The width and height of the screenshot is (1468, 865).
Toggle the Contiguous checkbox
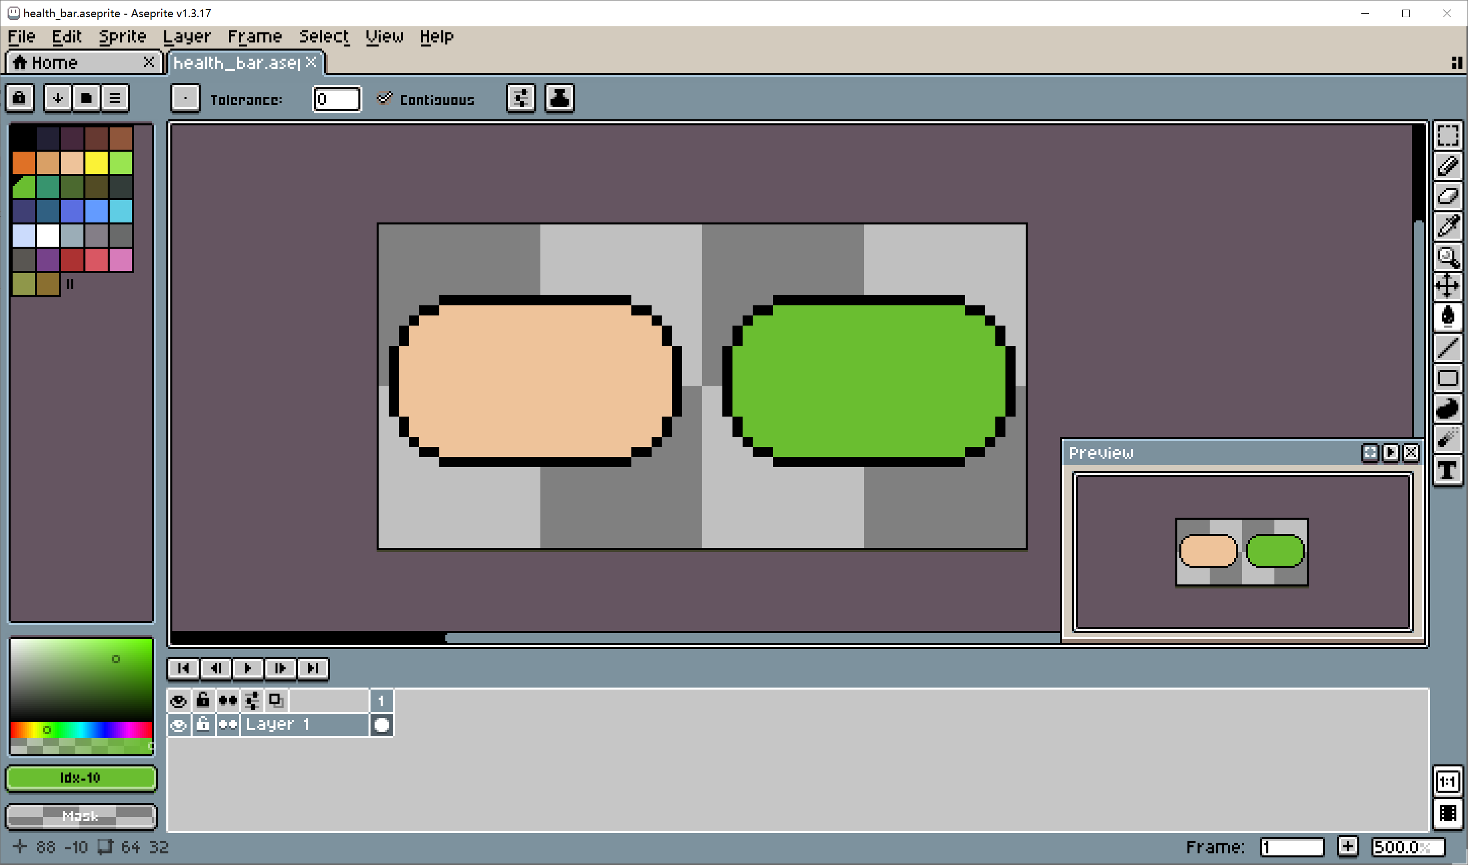point(384,99)
